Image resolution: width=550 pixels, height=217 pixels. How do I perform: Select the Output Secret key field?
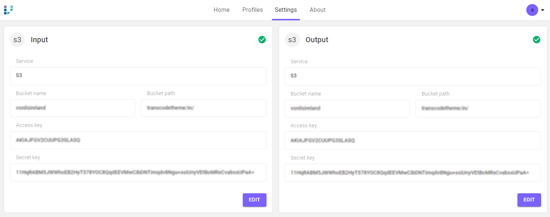(x=413, y=173)
